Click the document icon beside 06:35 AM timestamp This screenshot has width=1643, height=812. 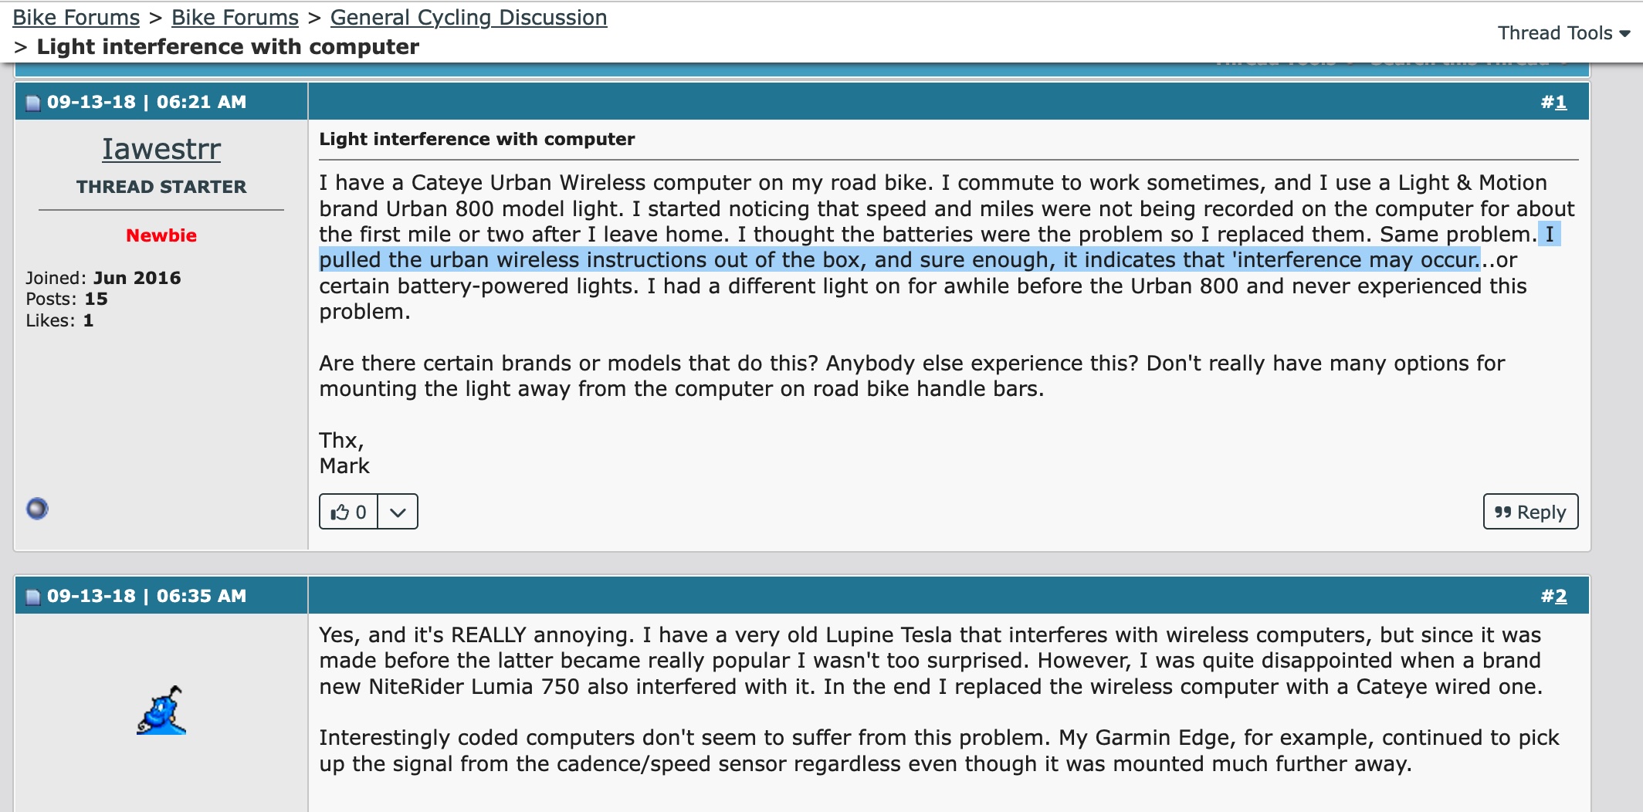coord(32,597)
